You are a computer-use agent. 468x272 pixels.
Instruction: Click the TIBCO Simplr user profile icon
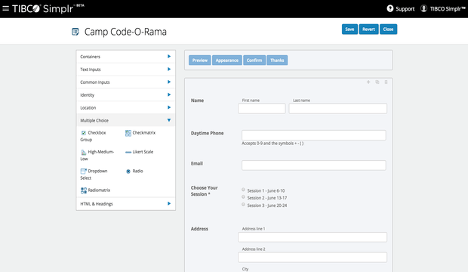(423, 8)
